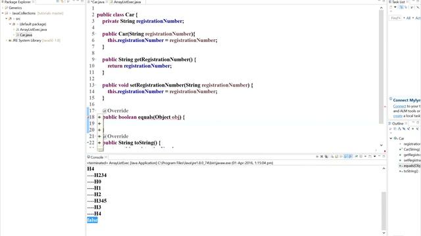Screen dimensions: 421x236
Task: Expand the JRE System Library node
Action: (7, 41)
